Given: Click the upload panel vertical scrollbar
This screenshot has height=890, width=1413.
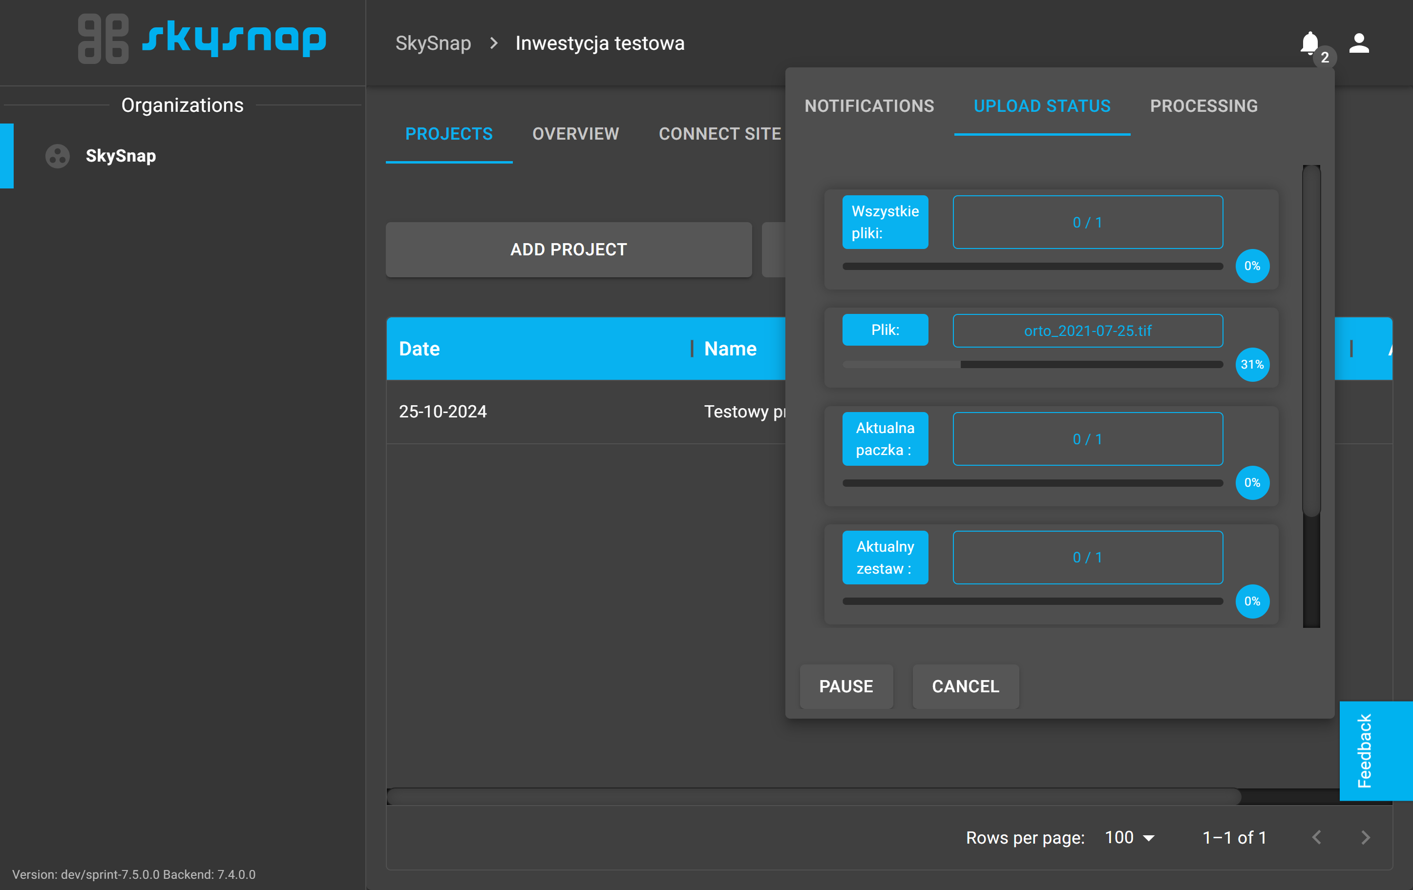Looking at the screenshot, I should point(1311,341).
